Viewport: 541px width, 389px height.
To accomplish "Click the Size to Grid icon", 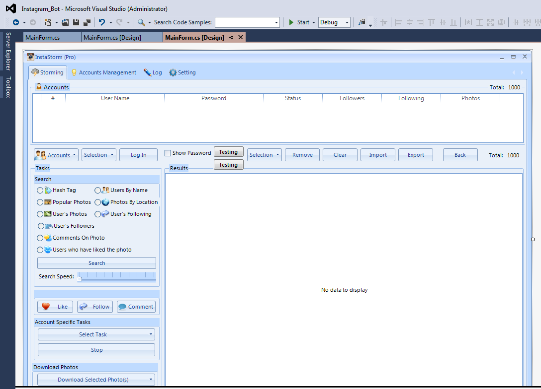I will tap(501, 22).
